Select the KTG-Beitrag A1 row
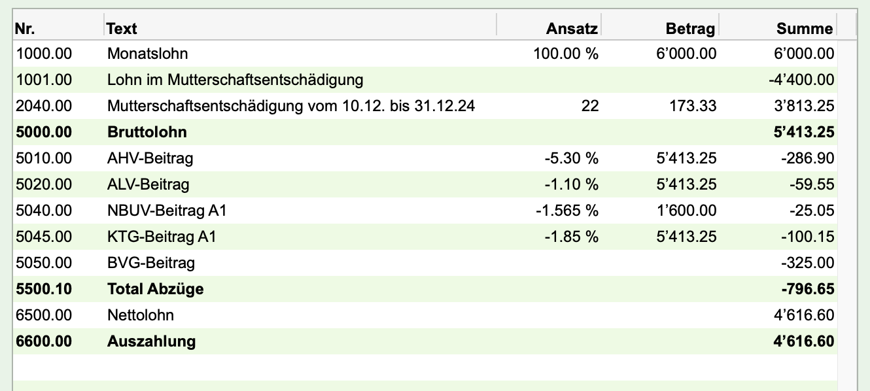The width and height of the screenshot is (870, 391). tap(425, 237)
